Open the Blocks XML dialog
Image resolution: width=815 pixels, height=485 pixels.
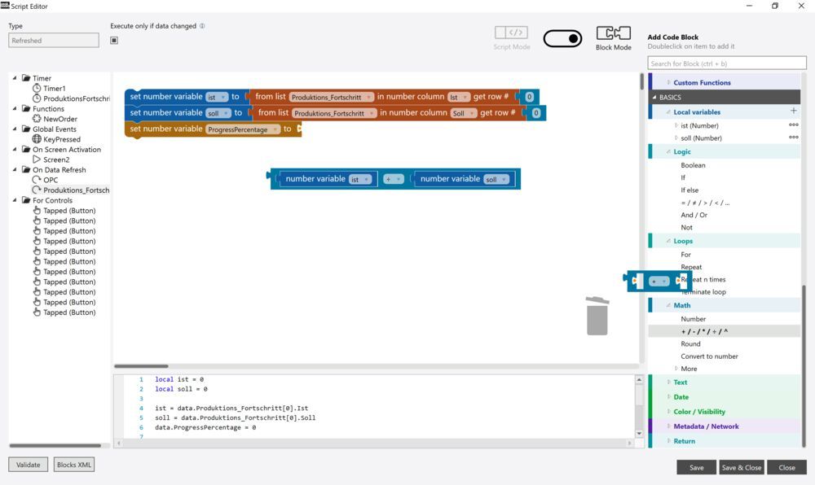[74, 464]
